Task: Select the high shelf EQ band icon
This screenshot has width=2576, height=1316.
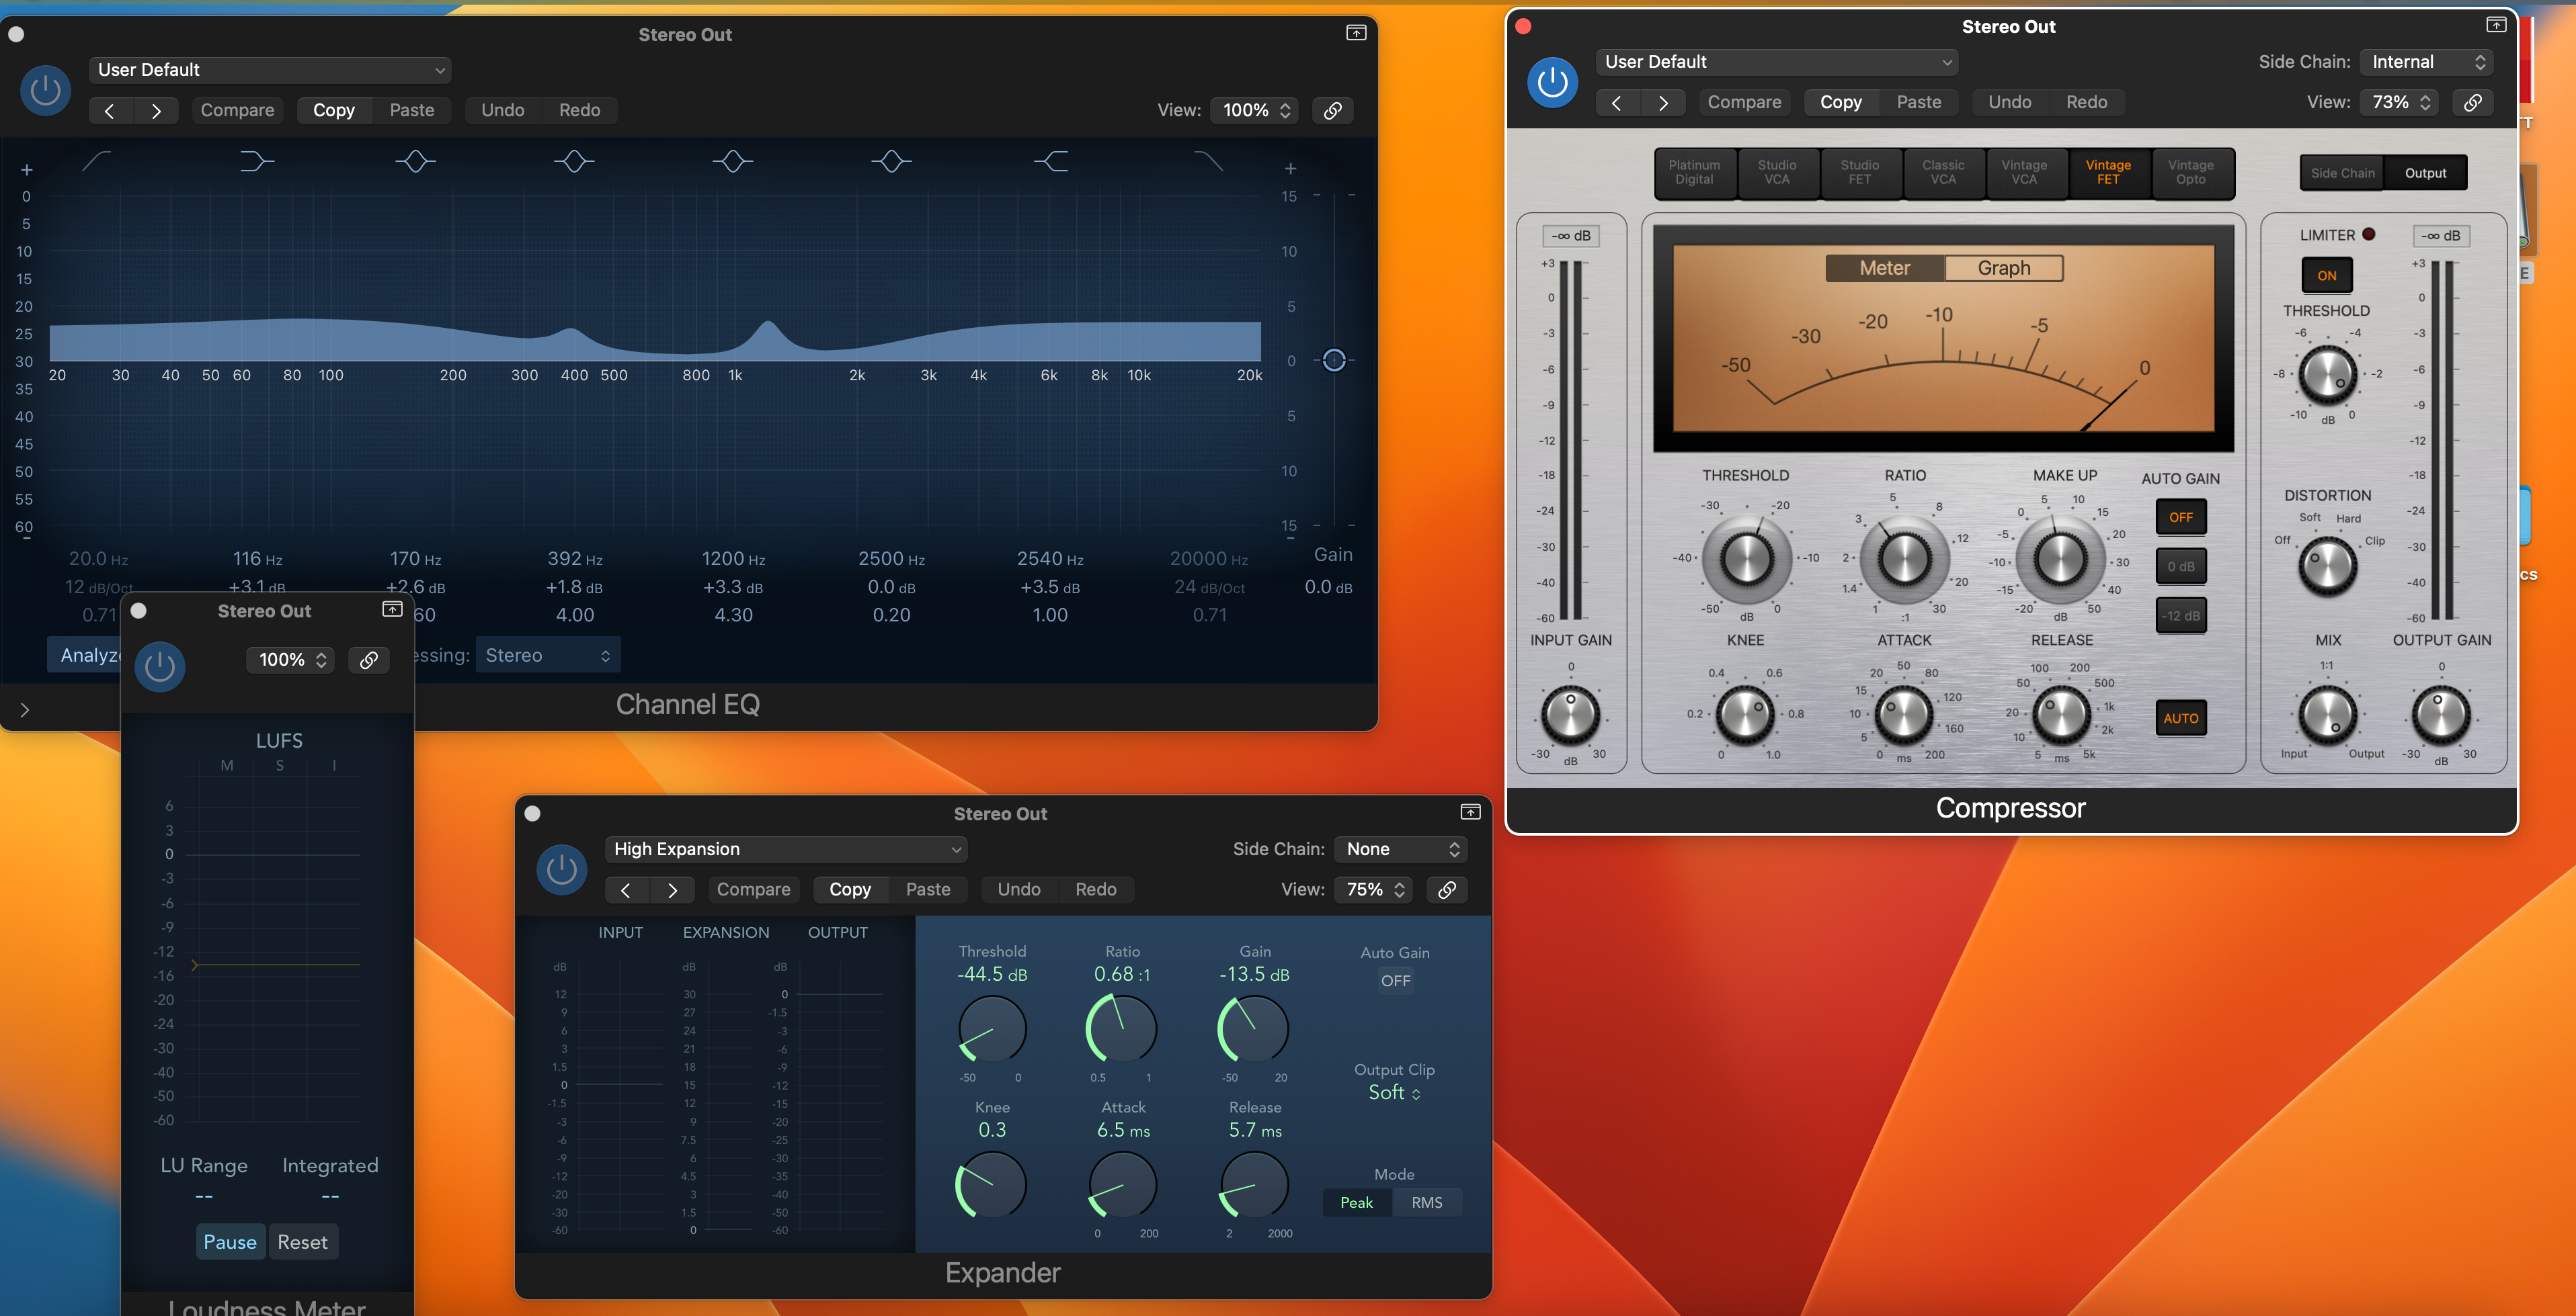Action: [1051, 161]
